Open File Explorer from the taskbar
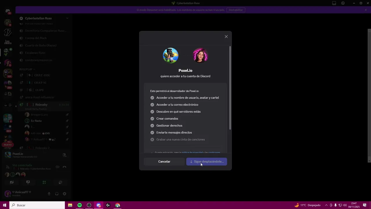Image resolution: width=371 pixels, height=209 pixels. [x=70, y=205]
